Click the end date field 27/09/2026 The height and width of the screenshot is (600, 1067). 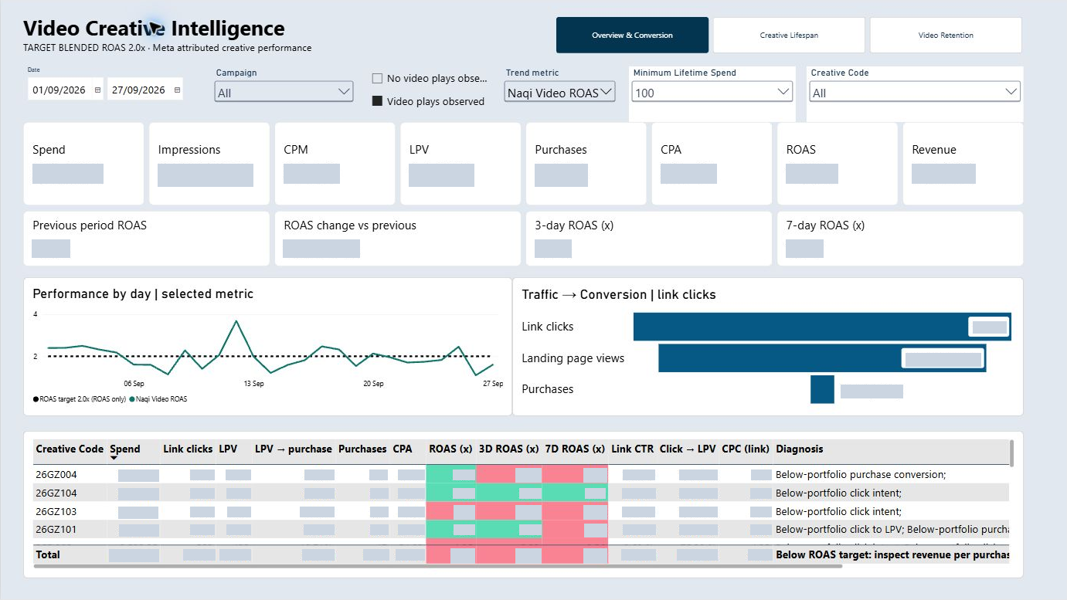(x=139, y=90)
